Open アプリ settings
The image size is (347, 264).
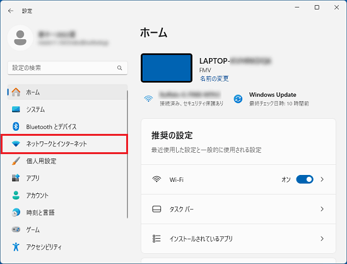(x=68, y=178)
